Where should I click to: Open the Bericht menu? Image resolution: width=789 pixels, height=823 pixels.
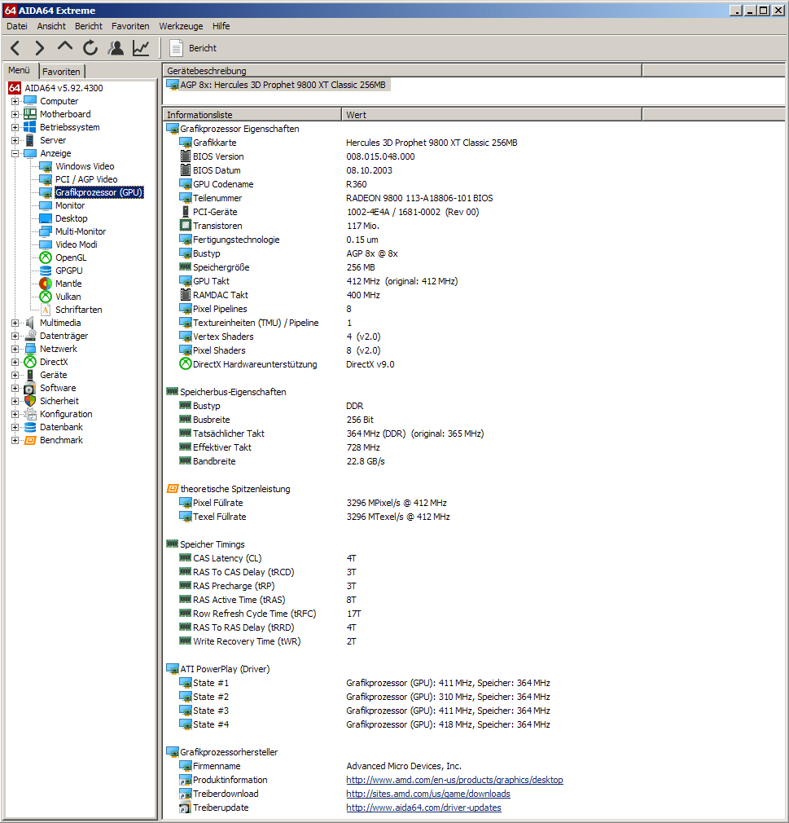tap(89, 26)
